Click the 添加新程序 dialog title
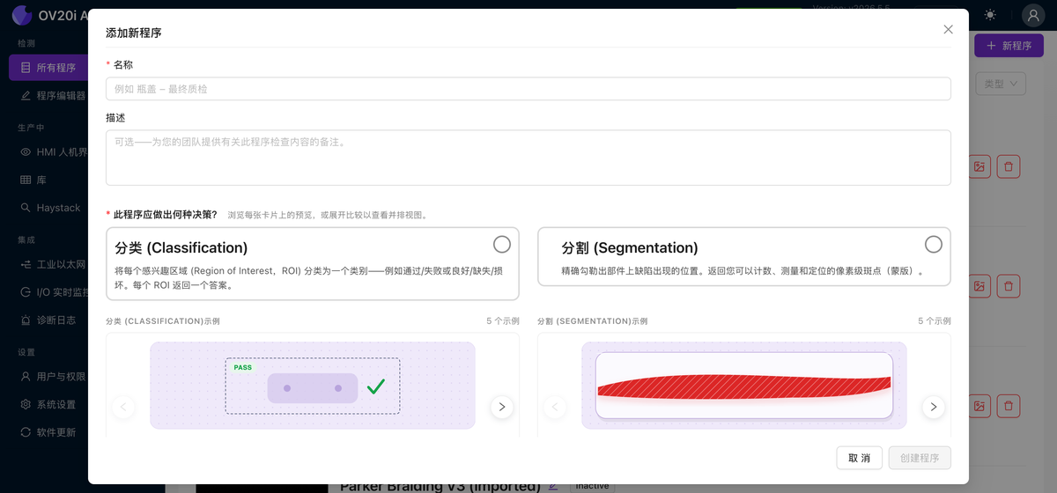This screenshot has width=1057, height=493. click(x=133, y=33)
